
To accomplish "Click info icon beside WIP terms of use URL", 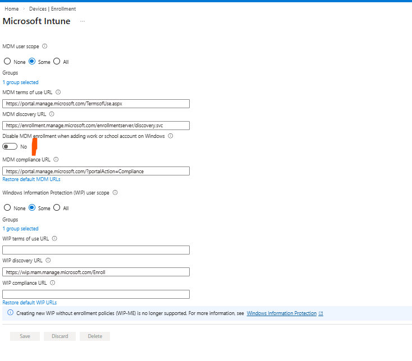I will tap(54, 238).
